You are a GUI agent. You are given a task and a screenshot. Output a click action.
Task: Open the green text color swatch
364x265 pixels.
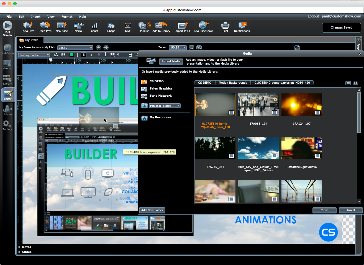pyautogui.click(x=71, y=55)
